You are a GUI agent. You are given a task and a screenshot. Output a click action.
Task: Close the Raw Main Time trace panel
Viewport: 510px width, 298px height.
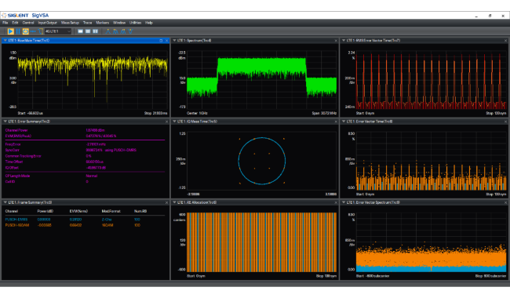click(x=166, y=41)
